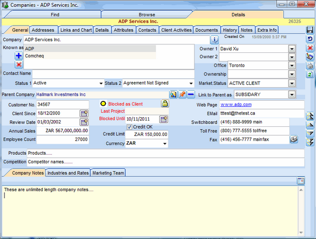Expand the Office dropdown

coord(292,65)
